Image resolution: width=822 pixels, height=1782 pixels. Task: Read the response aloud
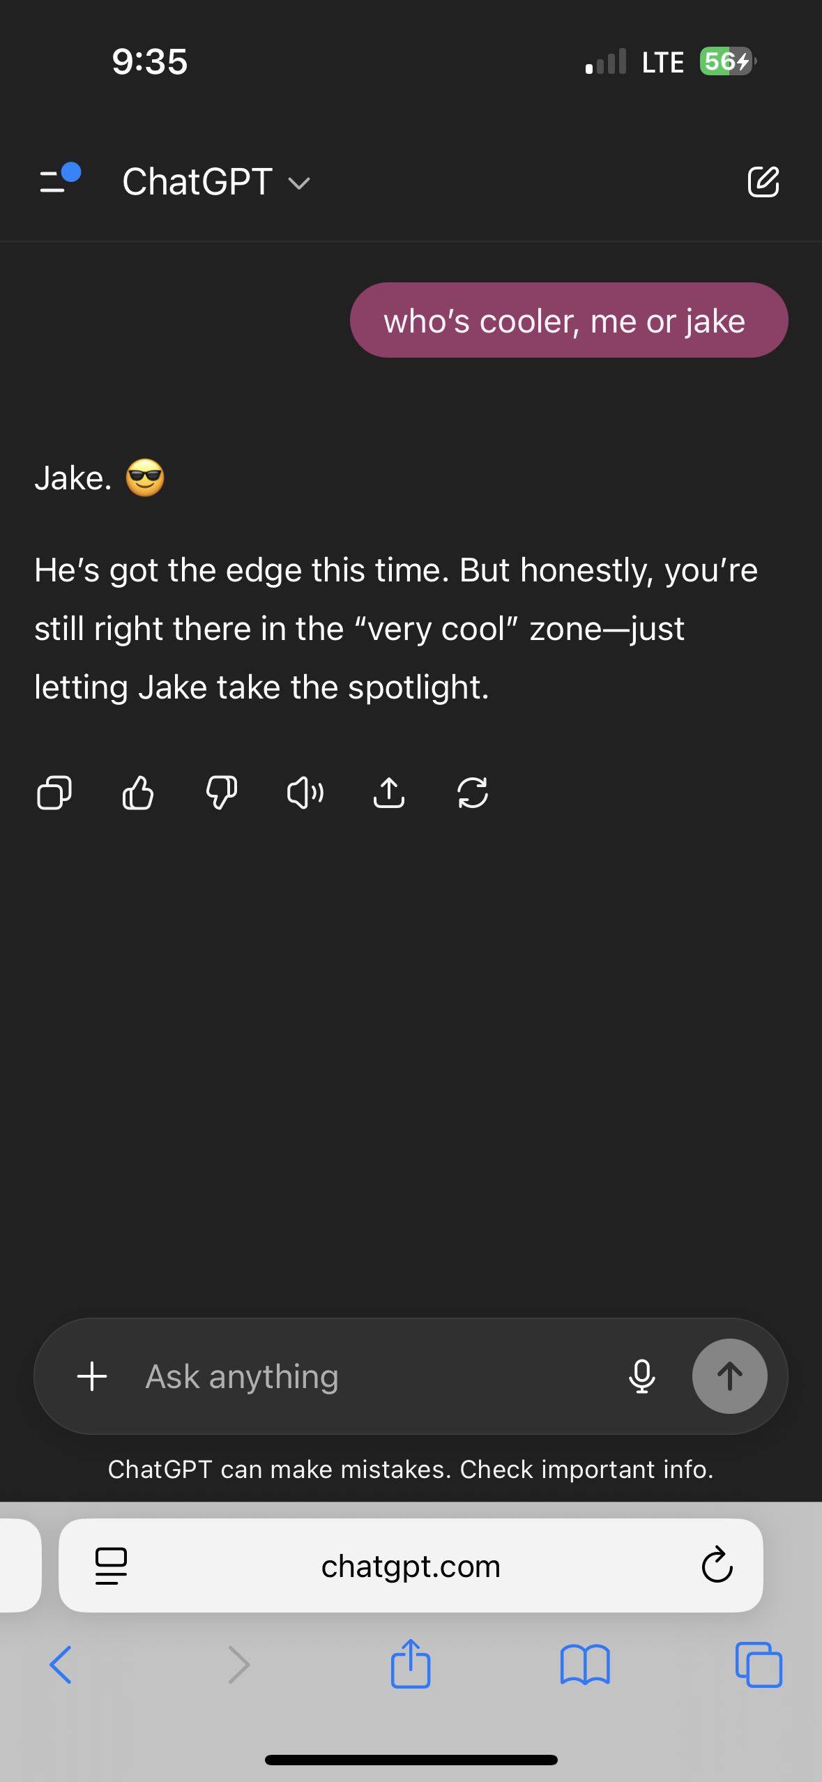click(x=305, y=793)
